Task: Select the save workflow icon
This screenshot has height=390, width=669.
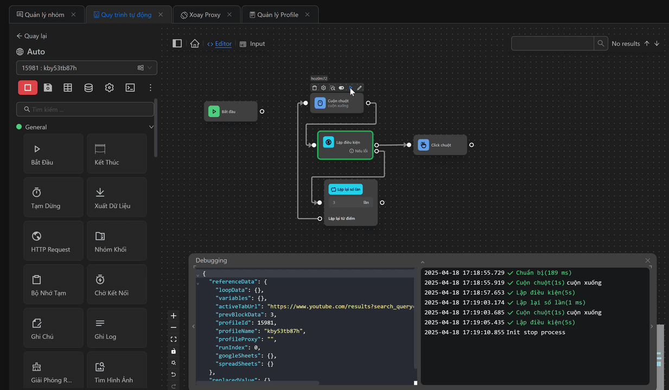Action: (47, 87)
